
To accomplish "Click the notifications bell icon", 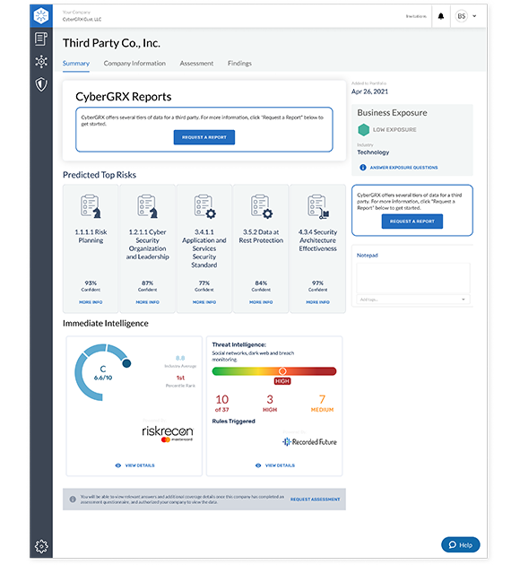I will (441, 16).
